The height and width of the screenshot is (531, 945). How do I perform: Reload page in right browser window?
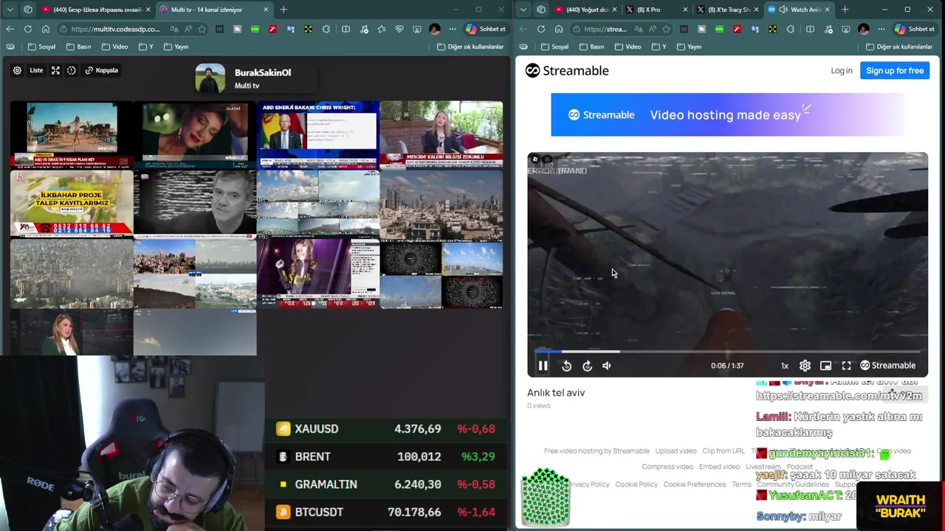pos(541,29)
